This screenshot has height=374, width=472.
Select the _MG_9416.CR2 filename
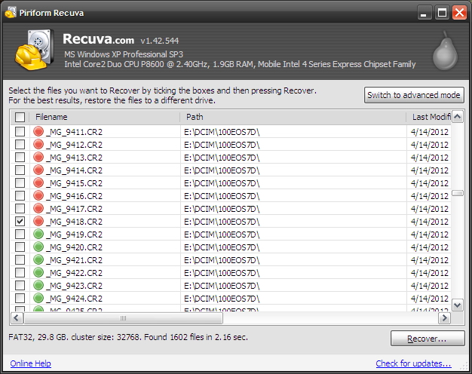click(75, 196)
